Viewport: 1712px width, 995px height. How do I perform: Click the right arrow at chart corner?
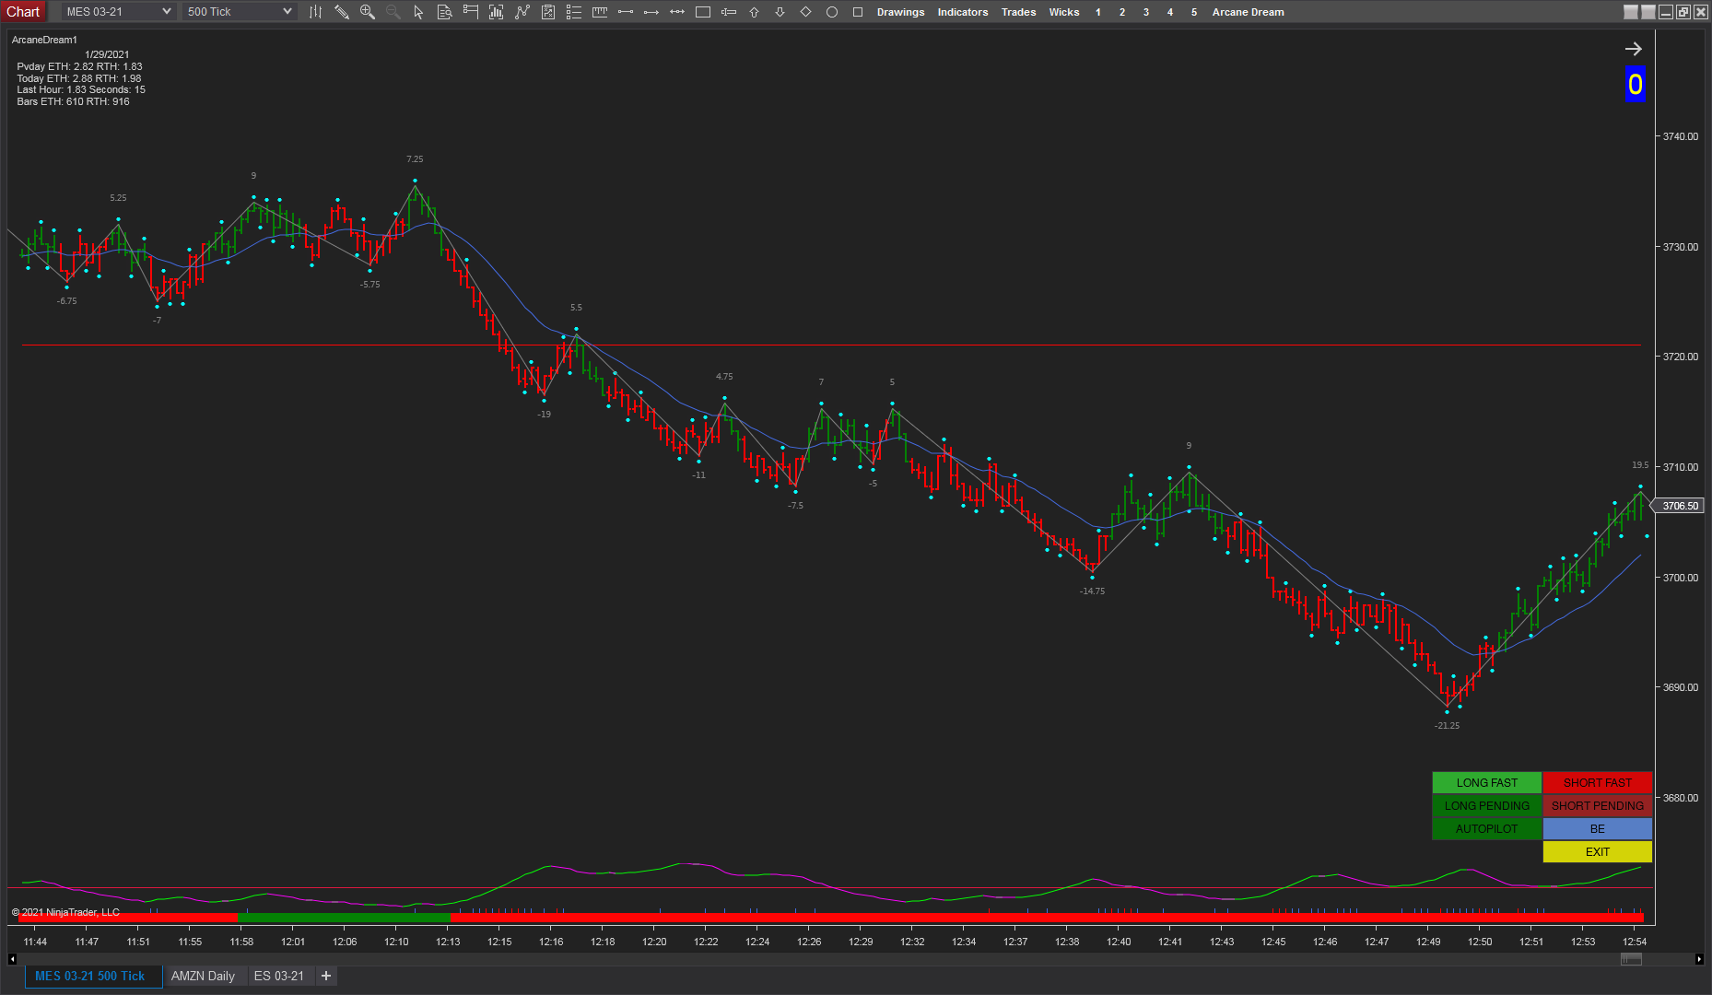(1633, 49)
